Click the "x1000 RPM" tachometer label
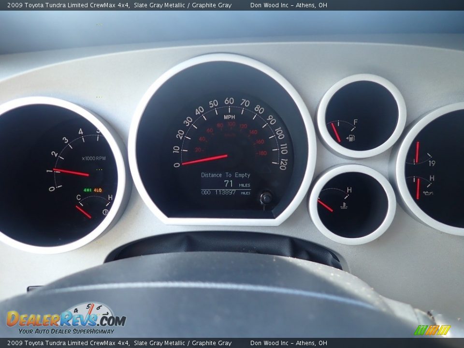The image size is (464, 348). [93, 159]
